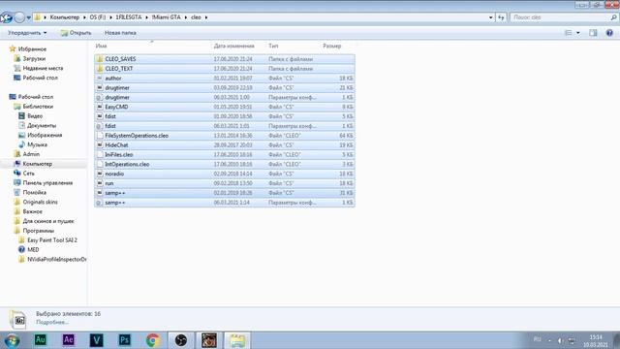Click the Back navigation arrow
The height and width of the screenshot is (349, 620).
[7, 17]
